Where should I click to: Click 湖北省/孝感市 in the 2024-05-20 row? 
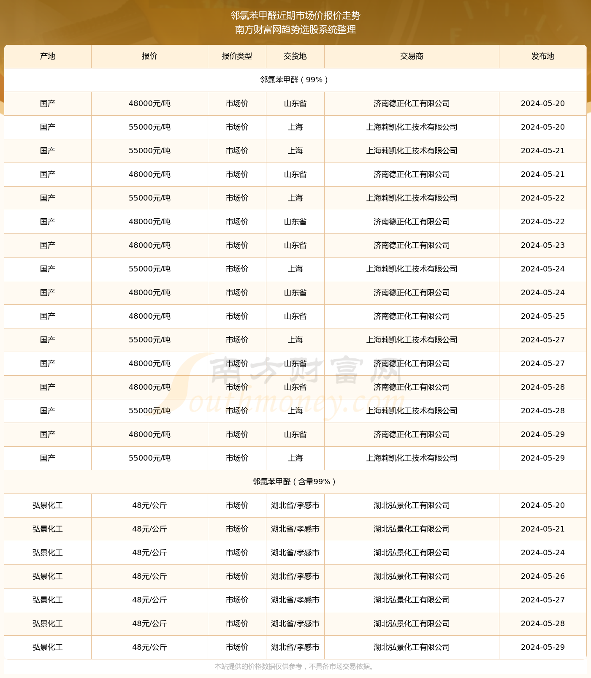click(x=295, y=505)
